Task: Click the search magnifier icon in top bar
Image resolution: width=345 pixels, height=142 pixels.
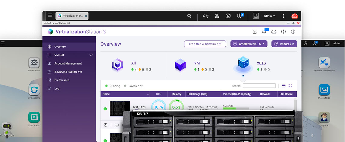Action: click(x=189, y=16)
